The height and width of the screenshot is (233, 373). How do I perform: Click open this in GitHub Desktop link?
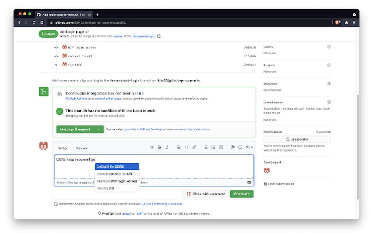click(x=143, y=129)
